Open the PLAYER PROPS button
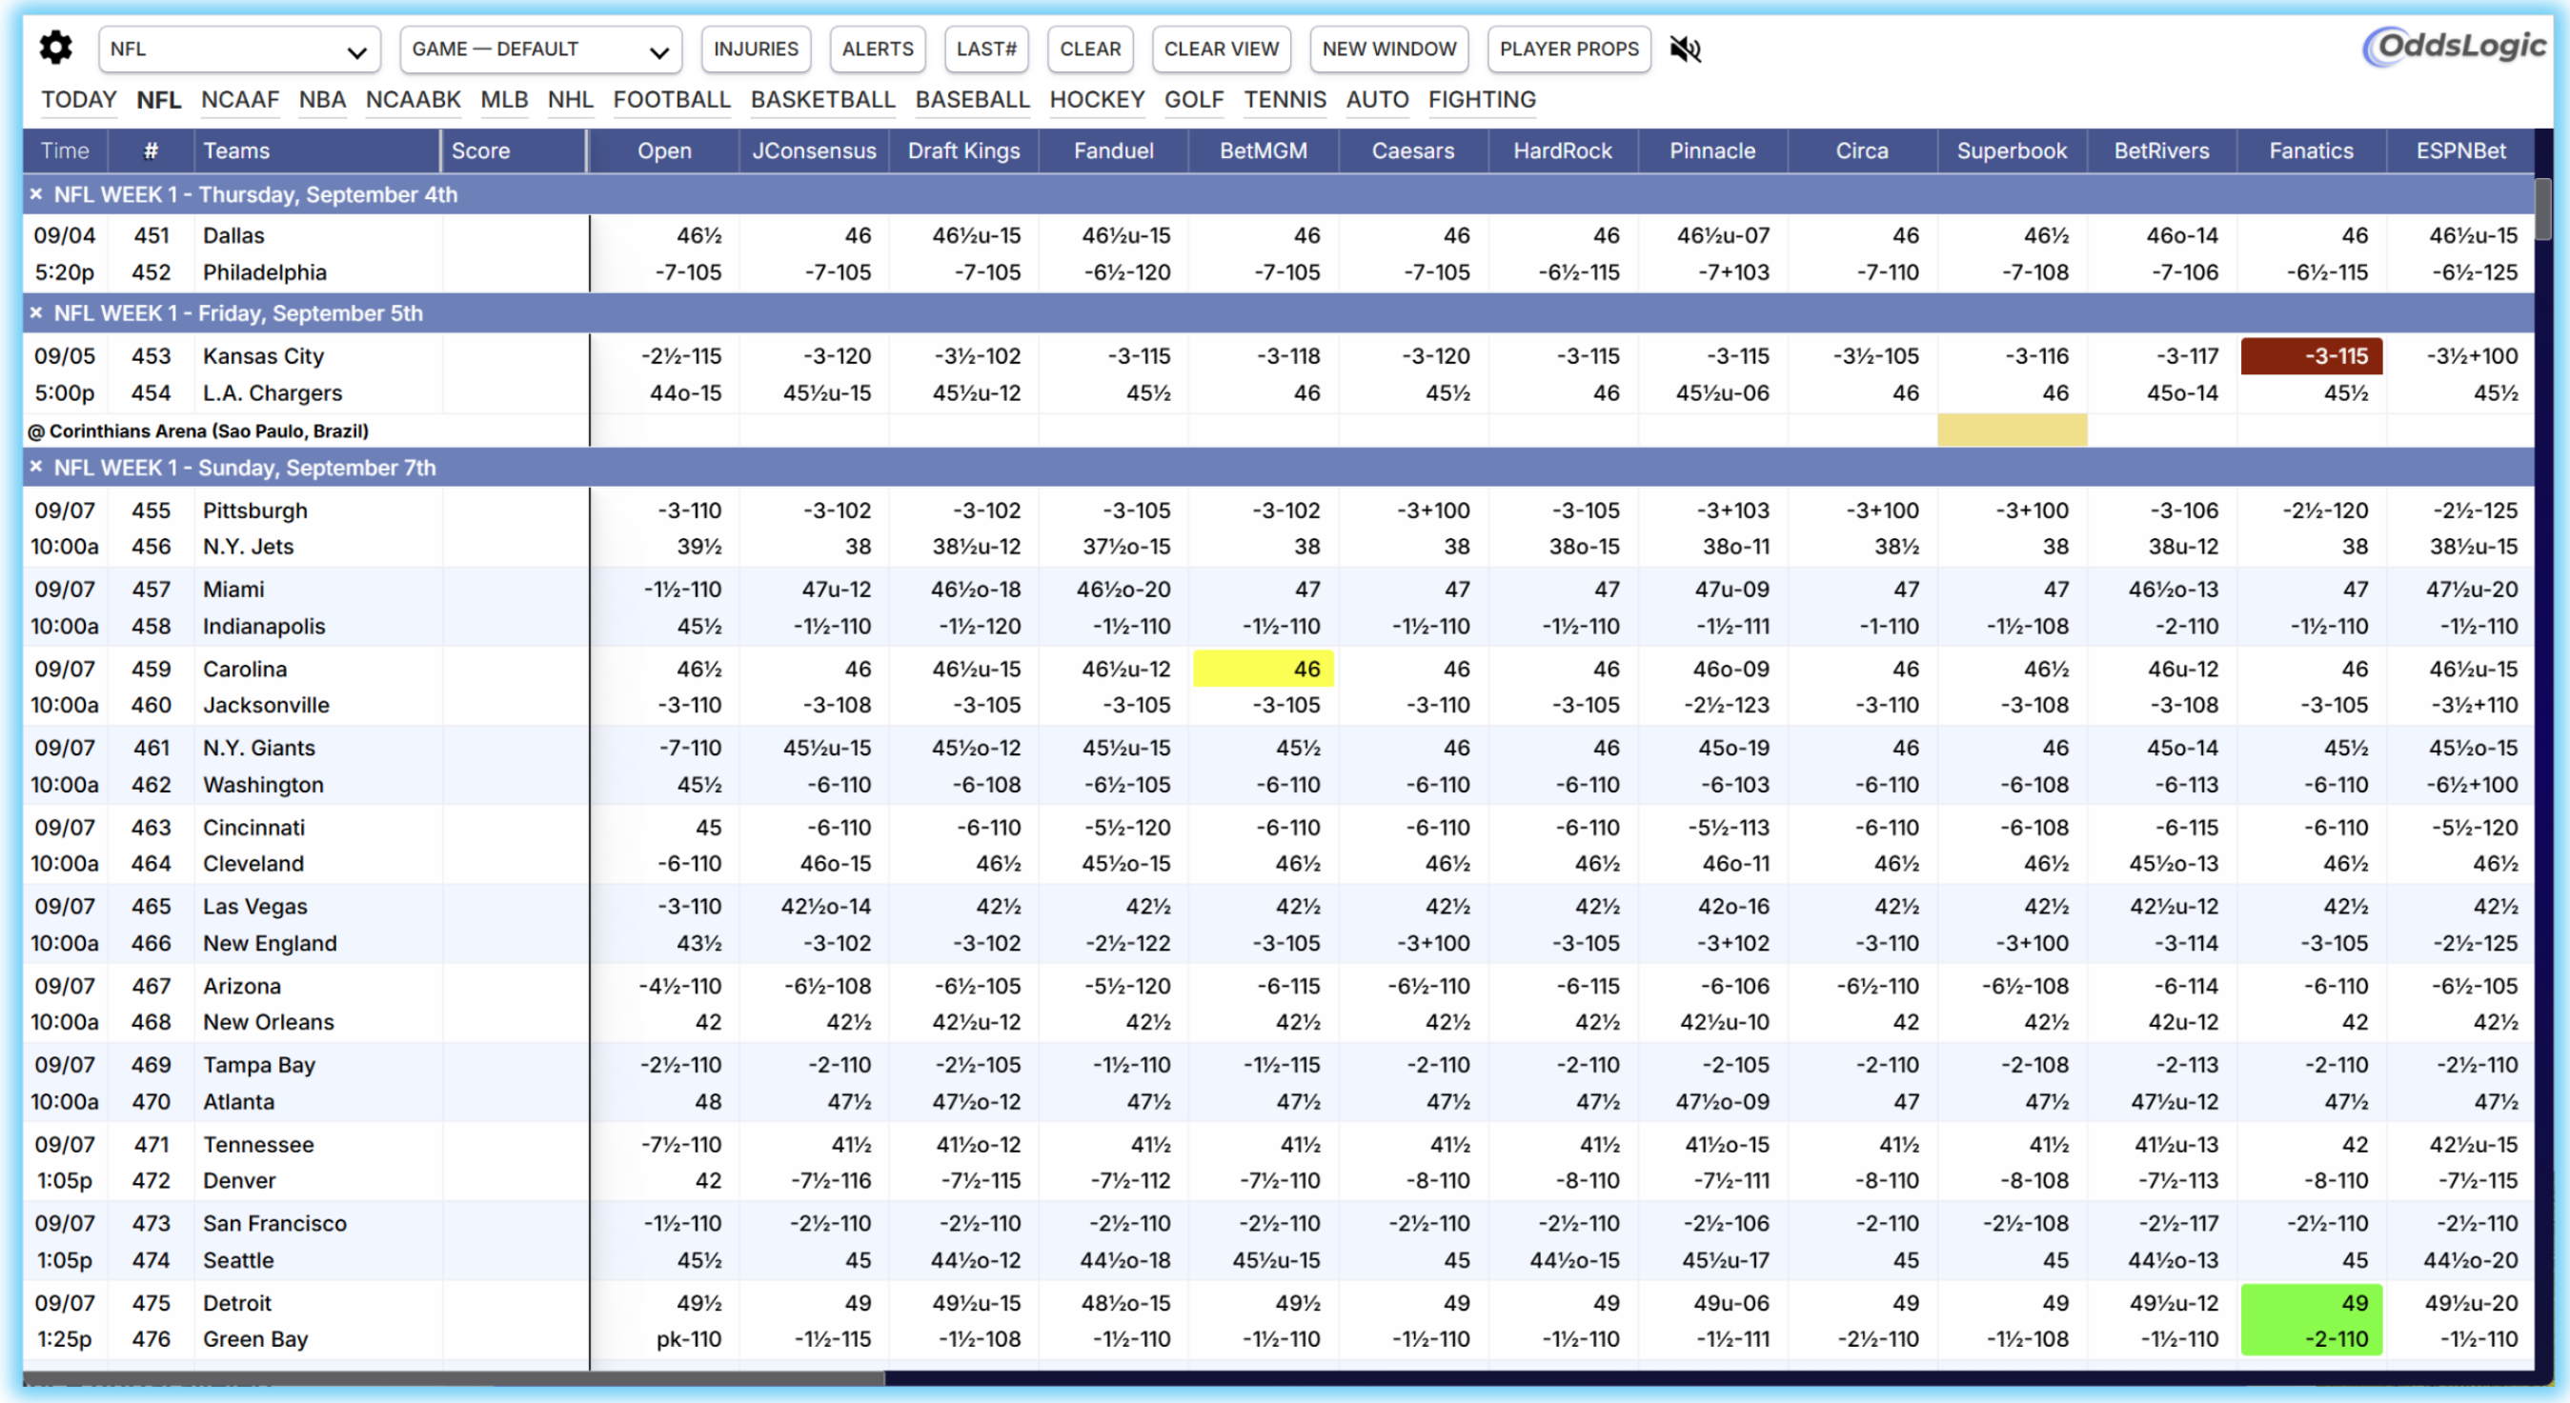Viewport: 2570px width, 1403px height. click(1568, 49)
